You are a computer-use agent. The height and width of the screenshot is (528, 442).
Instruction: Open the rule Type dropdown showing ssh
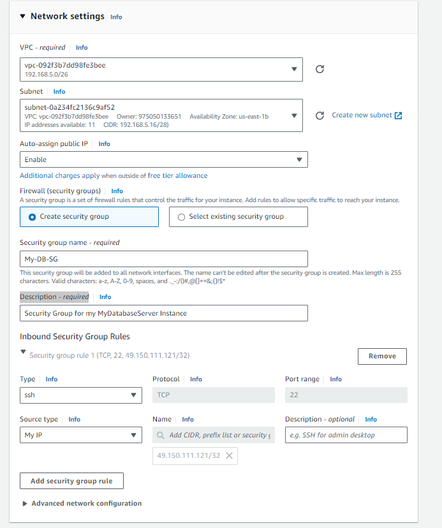(133, 395)
